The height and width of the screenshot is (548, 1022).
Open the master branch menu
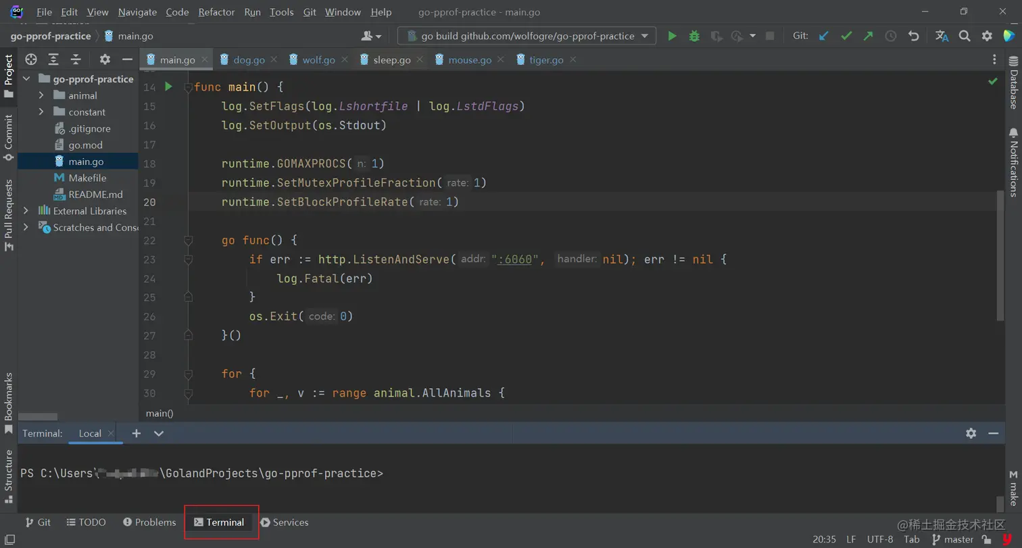click(x=952, y=540)
